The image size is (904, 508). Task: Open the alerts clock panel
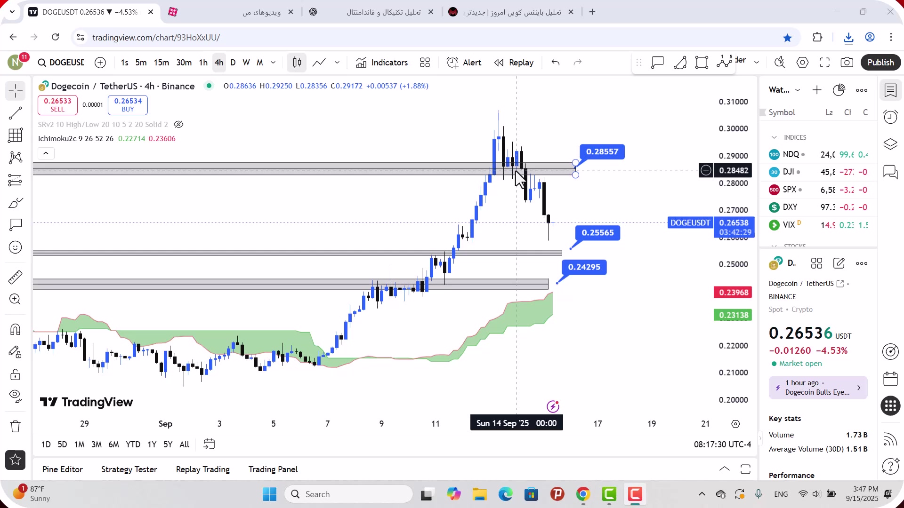click(890, 117)
